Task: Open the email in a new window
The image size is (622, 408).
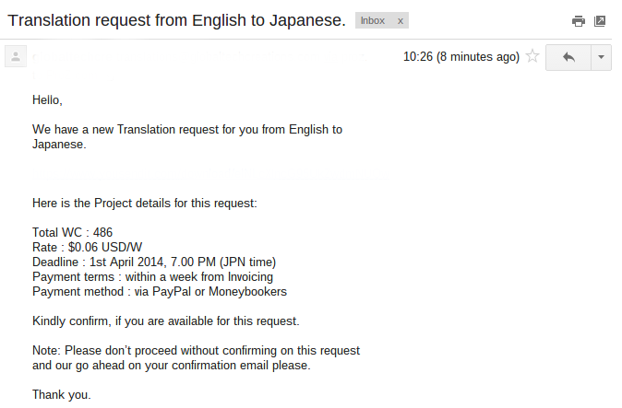Action: 599,21
